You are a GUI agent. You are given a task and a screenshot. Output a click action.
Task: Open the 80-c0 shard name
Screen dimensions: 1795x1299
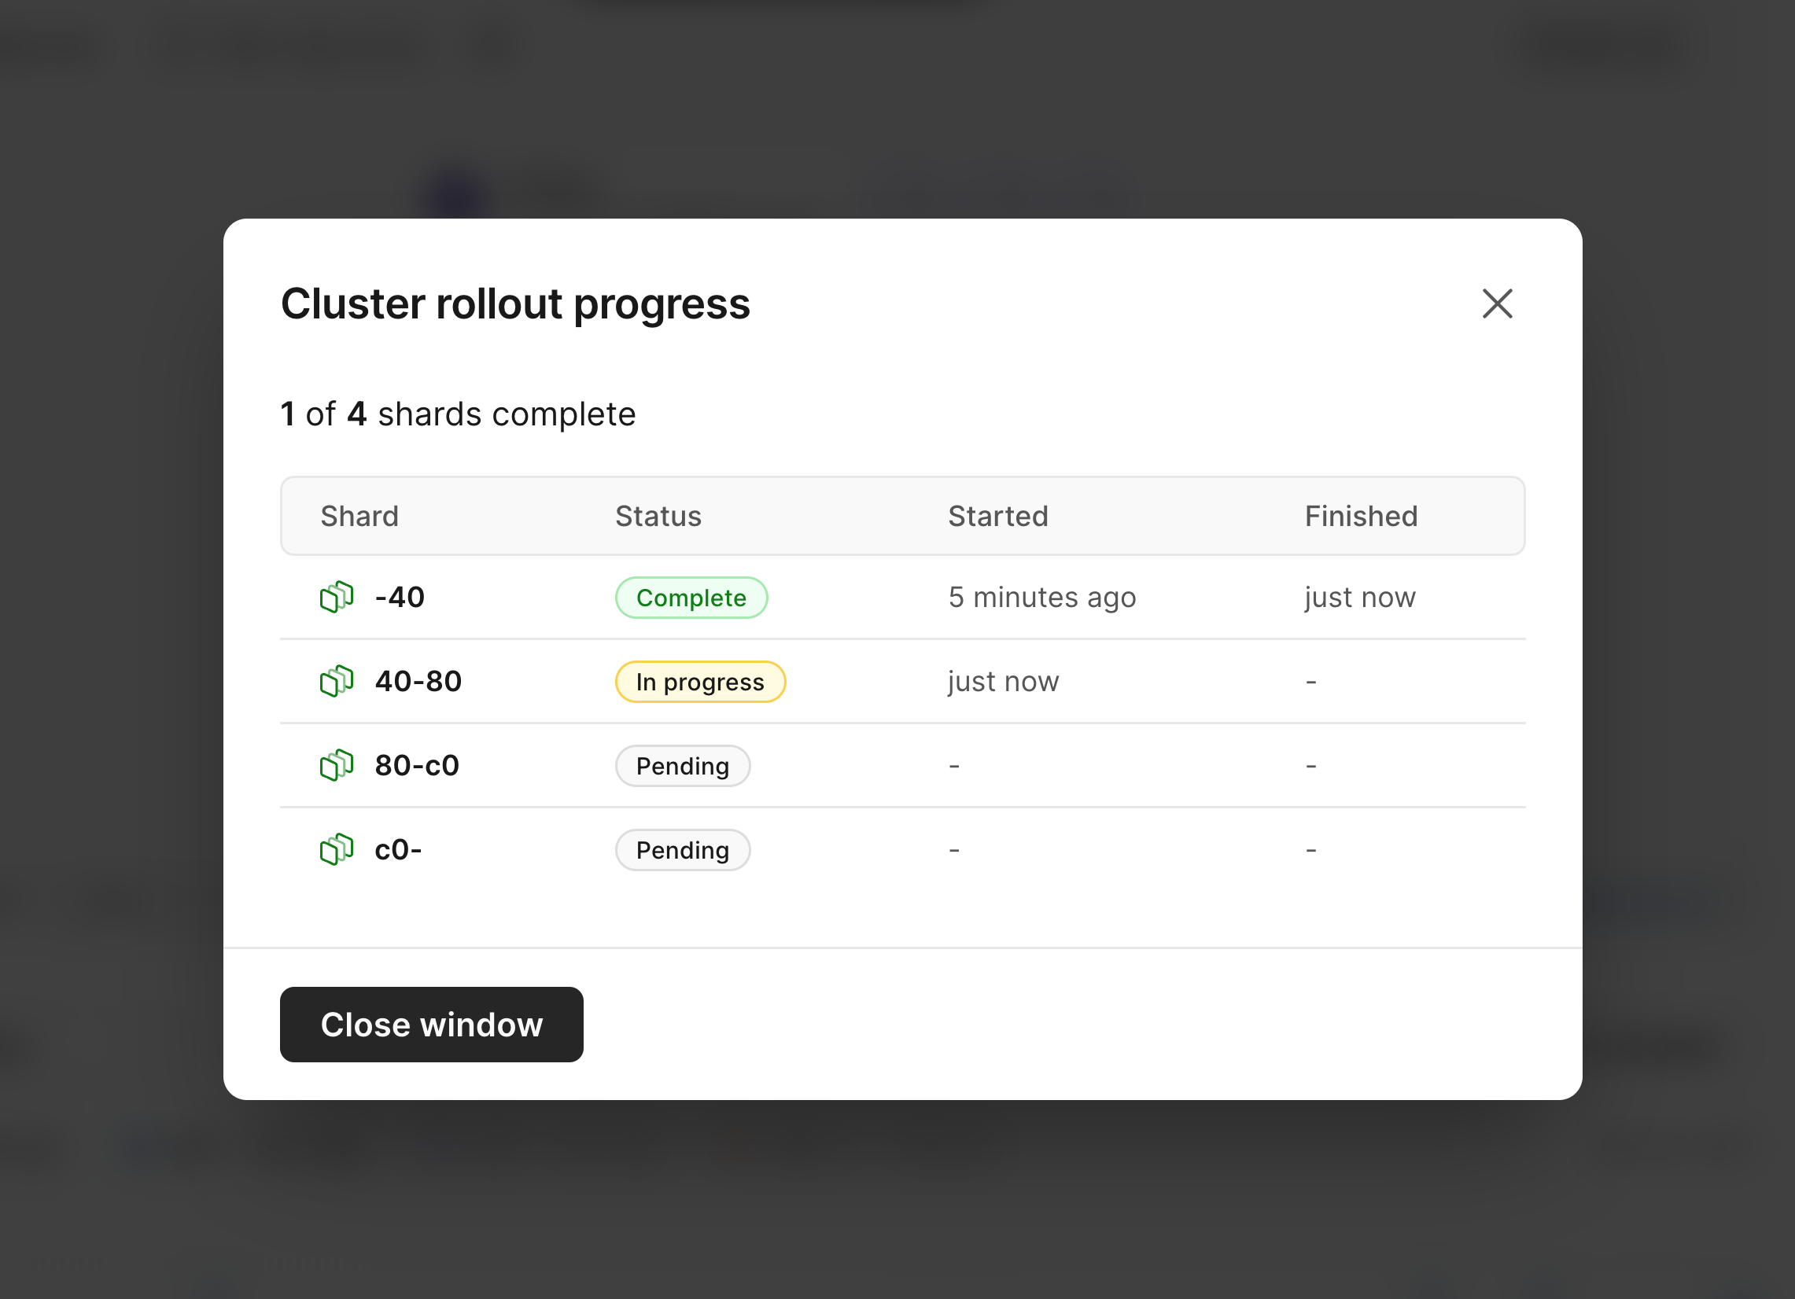point(417,766)
